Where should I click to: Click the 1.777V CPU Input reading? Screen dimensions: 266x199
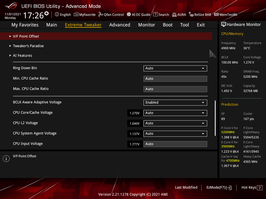coord(135,144)
